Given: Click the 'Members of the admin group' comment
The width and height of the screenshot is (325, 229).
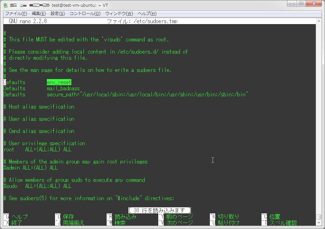Looking at the screenshot, I should click(x=76, y=161).
